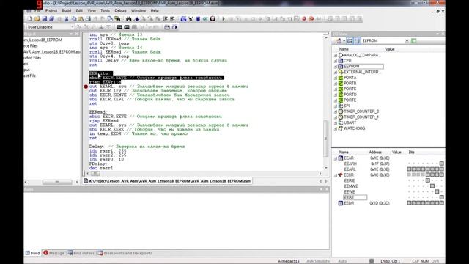
Task: Click the Save All toolbar icon
Action: pos(52,19)
